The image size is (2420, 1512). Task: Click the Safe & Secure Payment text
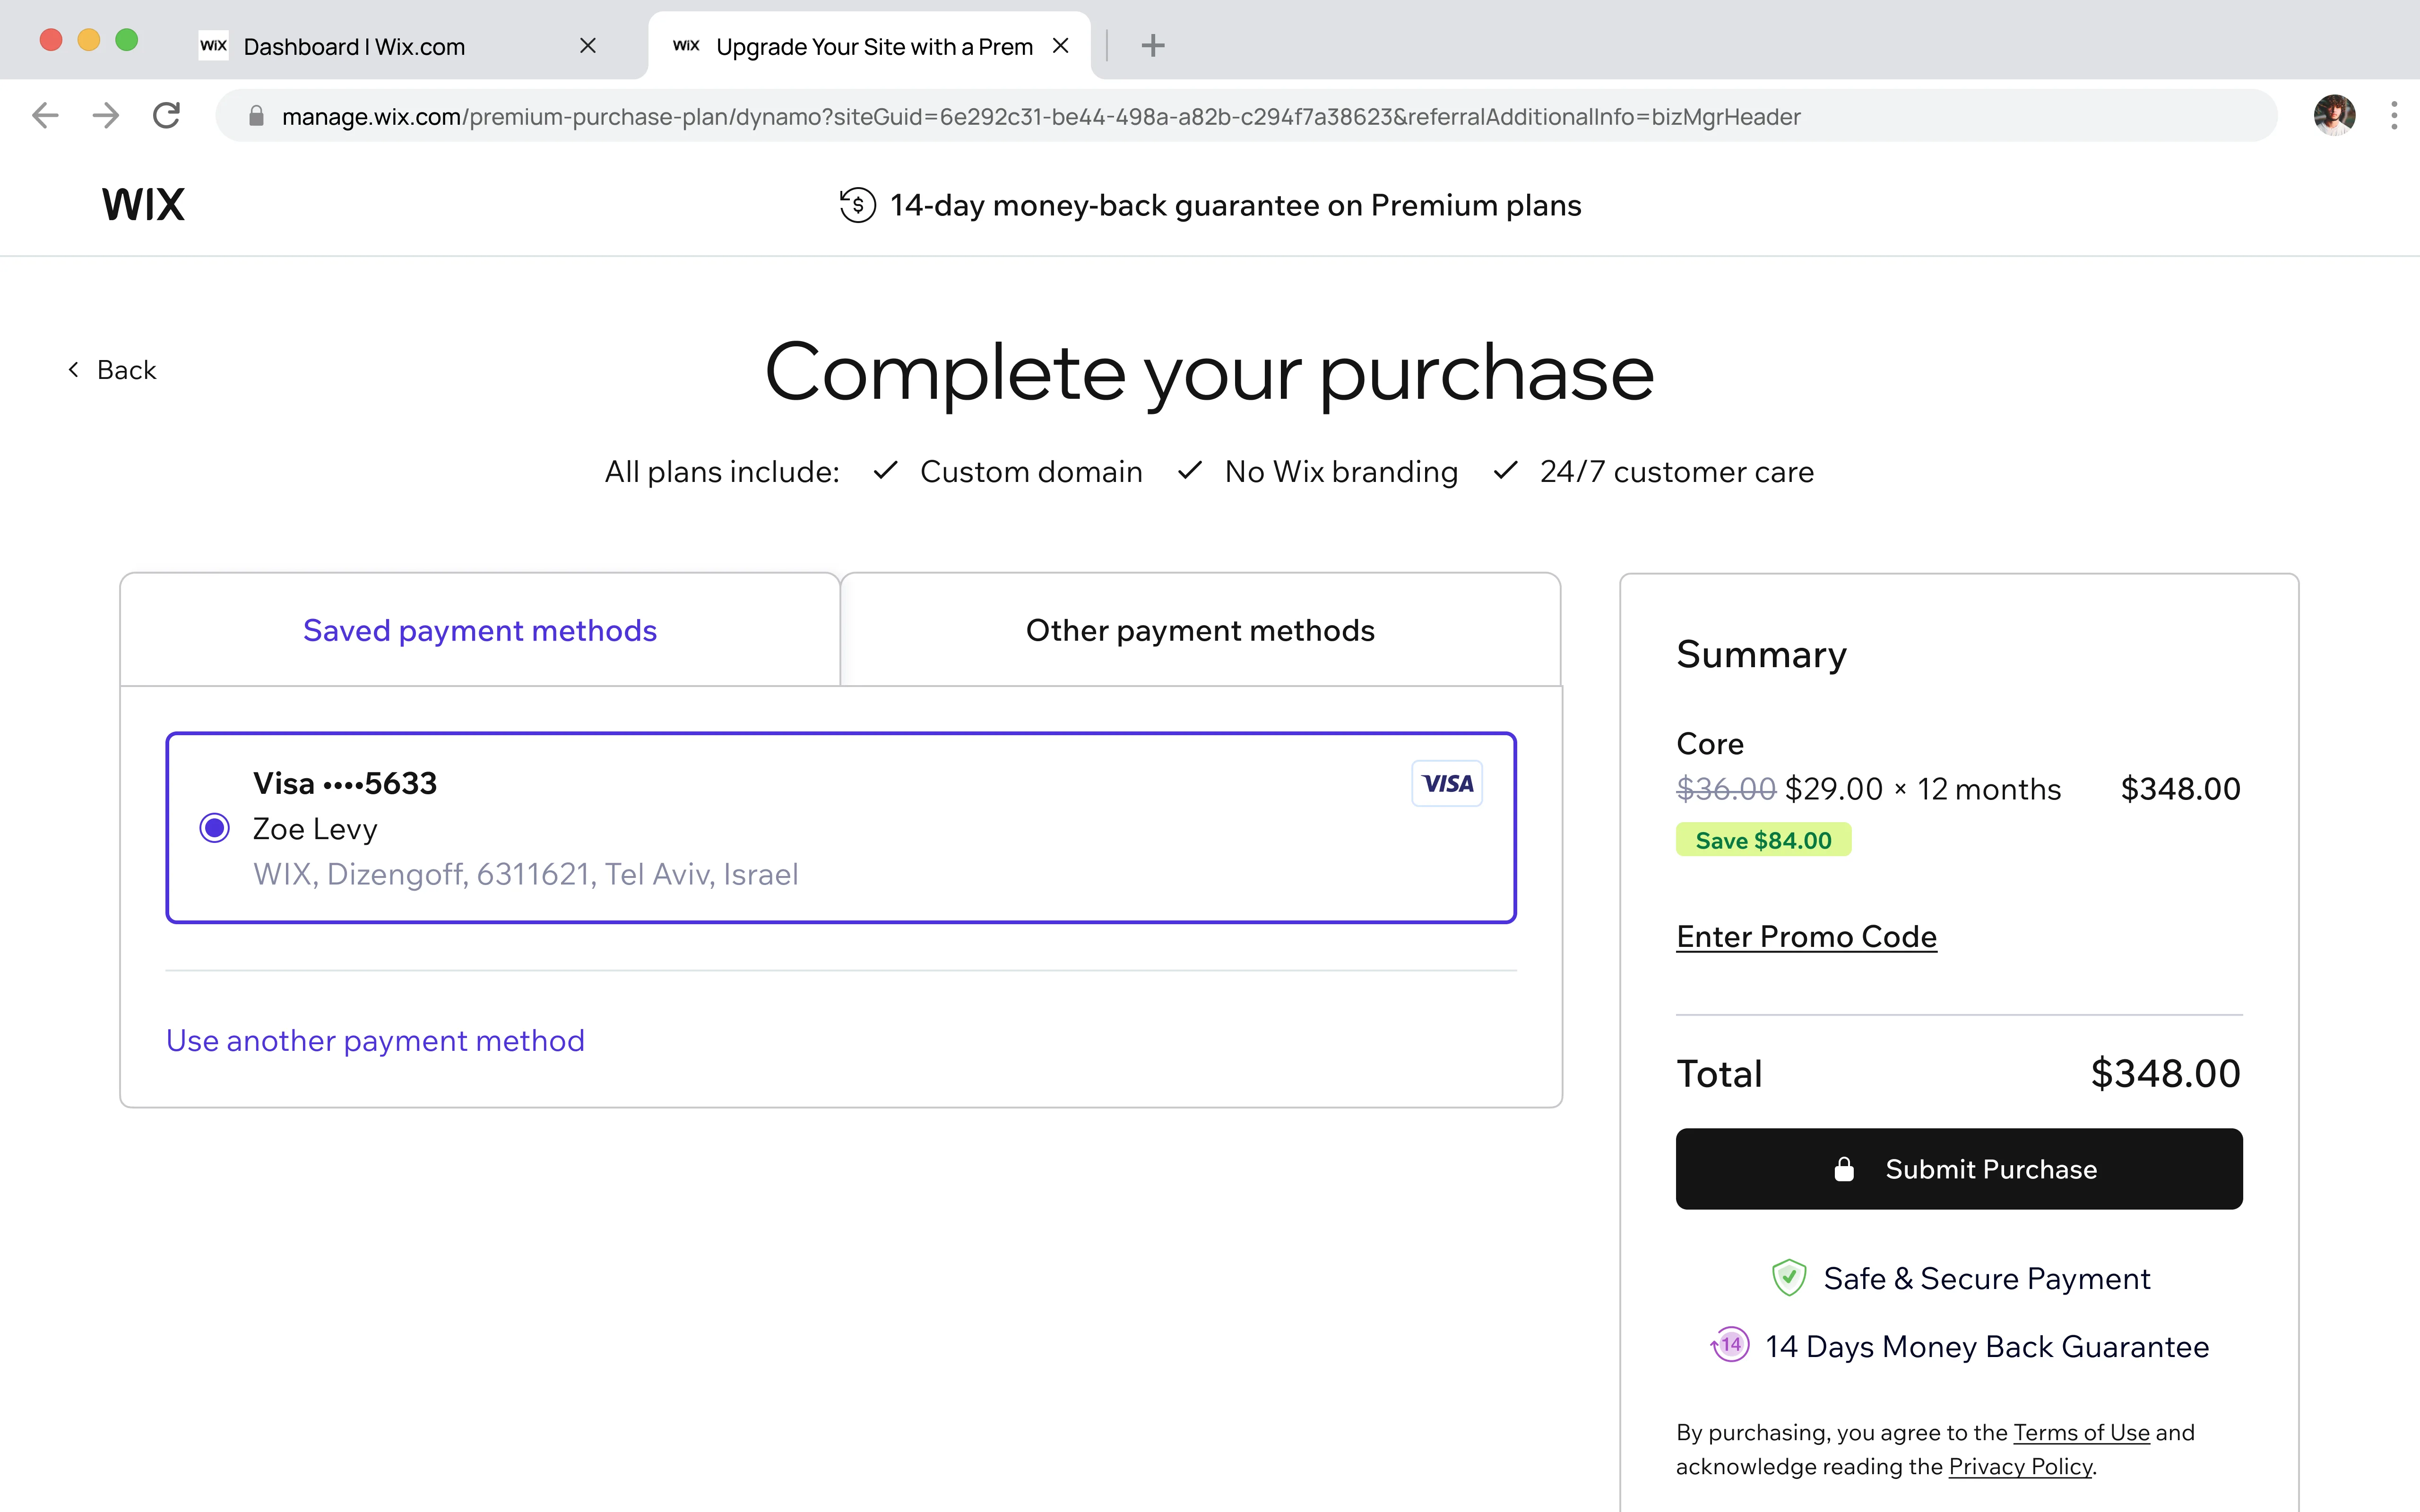(1986, 1278)
